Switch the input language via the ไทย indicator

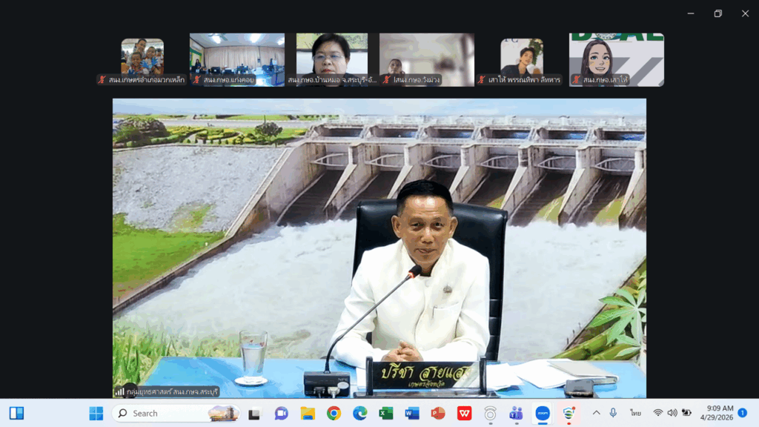pyautogui.click(x=635, y=413)
